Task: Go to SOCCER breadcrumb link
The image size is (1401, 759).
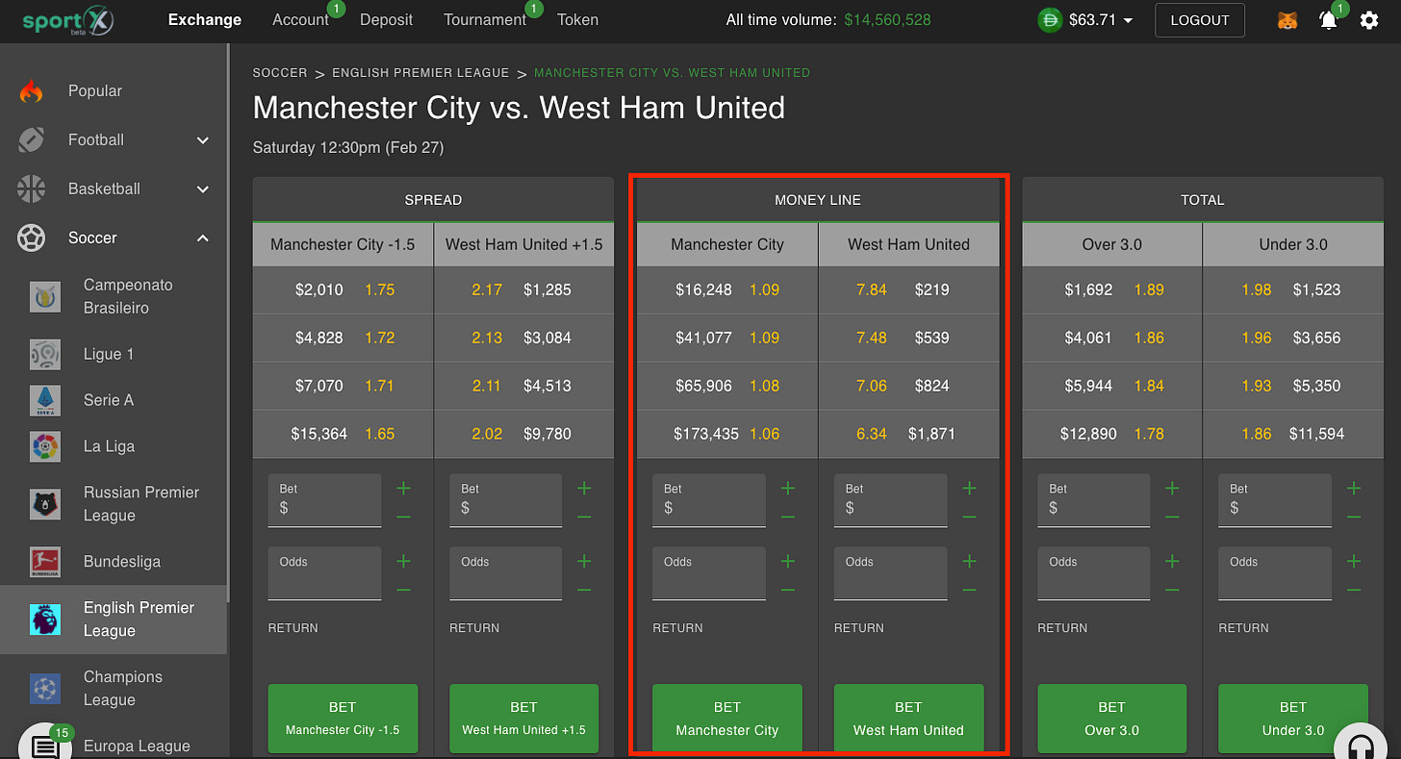Action: pos(280,73)
